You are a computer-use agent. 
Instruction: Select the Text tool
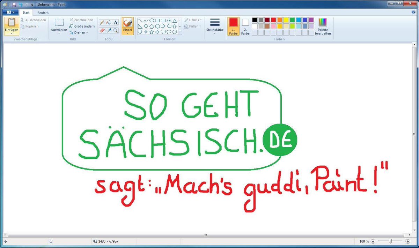click(x=116, y=22)
